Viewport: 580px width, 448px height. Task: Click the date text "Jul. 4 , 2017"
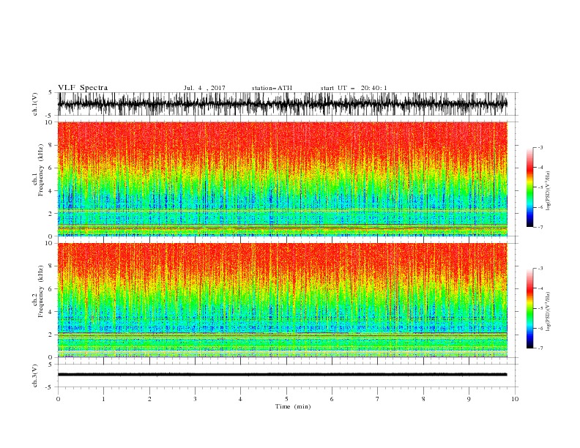tap(204, 88)
